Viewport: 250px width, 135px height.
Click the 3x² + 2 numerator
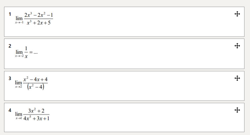36,111
